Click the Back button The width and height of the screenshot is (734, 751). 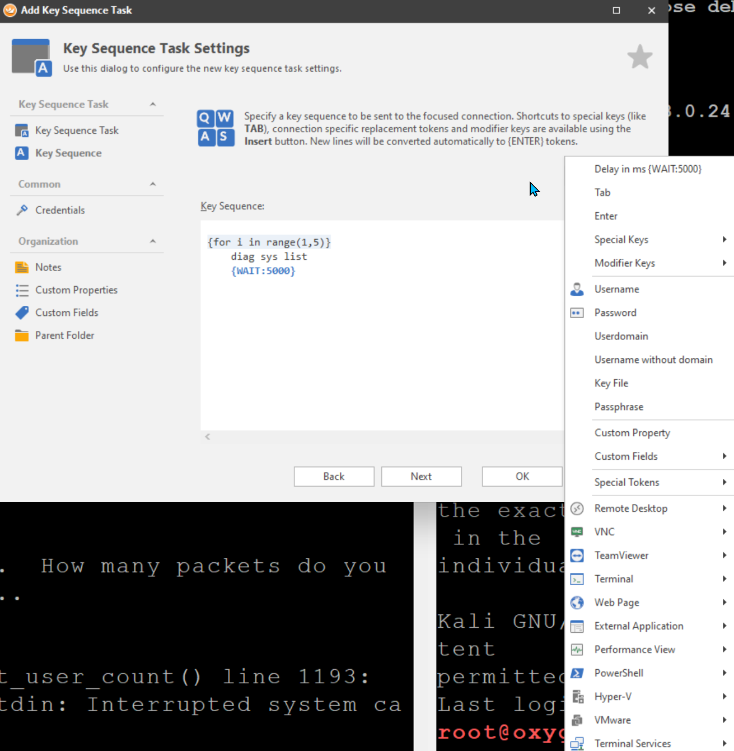[x=334, y=477]
